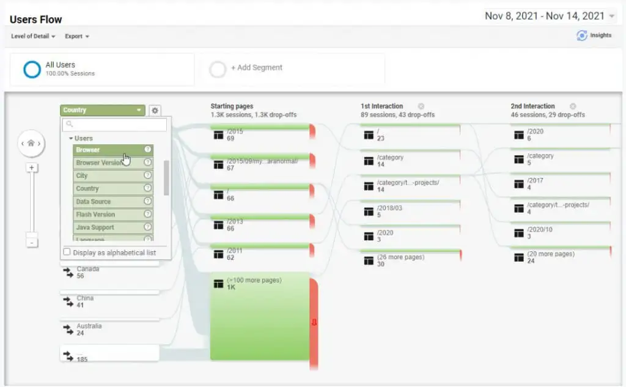The height and width of the screenshot is (387, 626).
Task: Select Country dimension option in list
Action: click(113, 188)
